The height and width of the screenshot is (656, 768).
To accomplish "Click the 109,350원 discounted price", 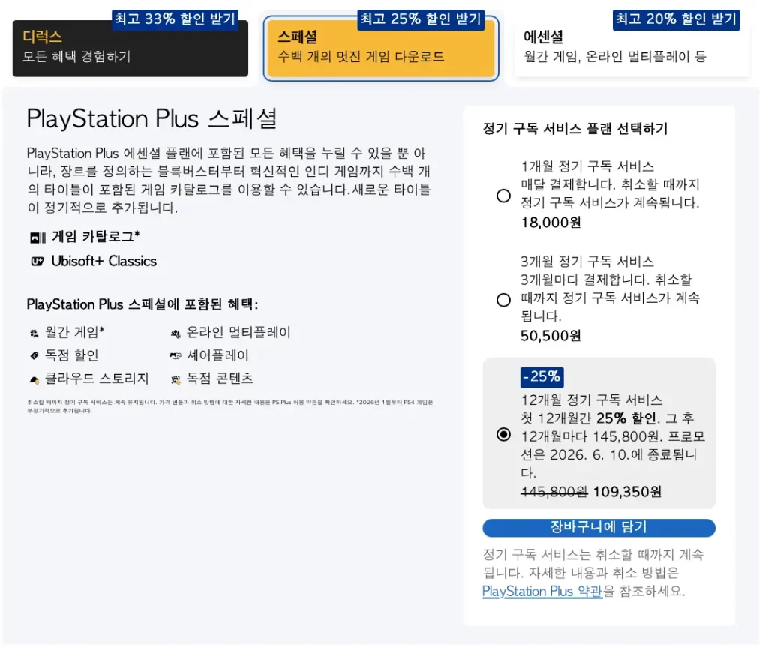I will pyautogui.click(x=627, y=492).
